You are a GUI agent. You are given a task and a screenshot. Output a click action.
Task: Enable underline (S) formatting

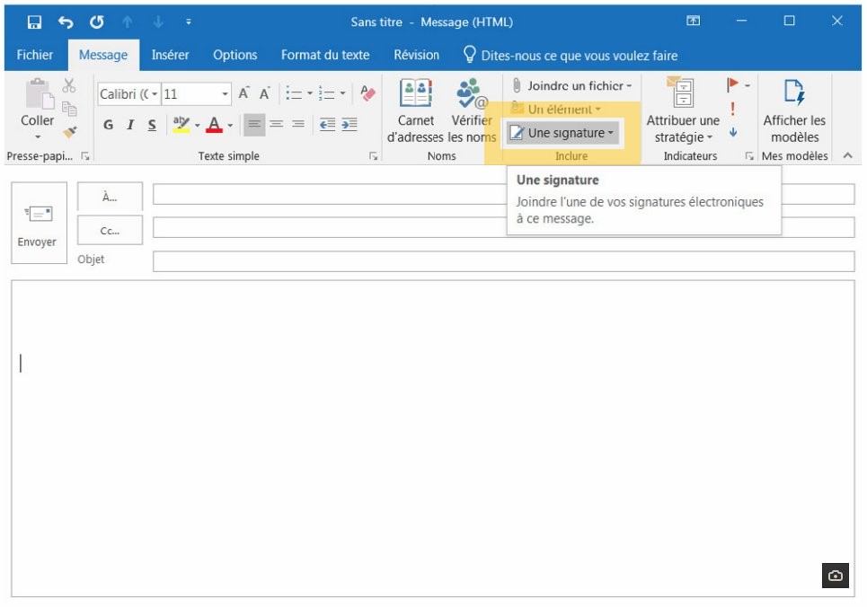coord(152,125)
